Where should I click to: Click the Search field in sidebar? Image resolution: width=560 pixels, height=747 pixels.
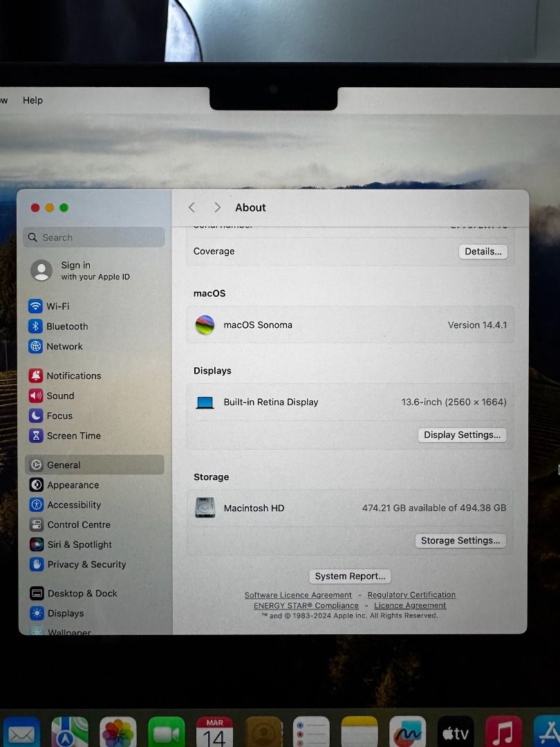coord(94,237)
